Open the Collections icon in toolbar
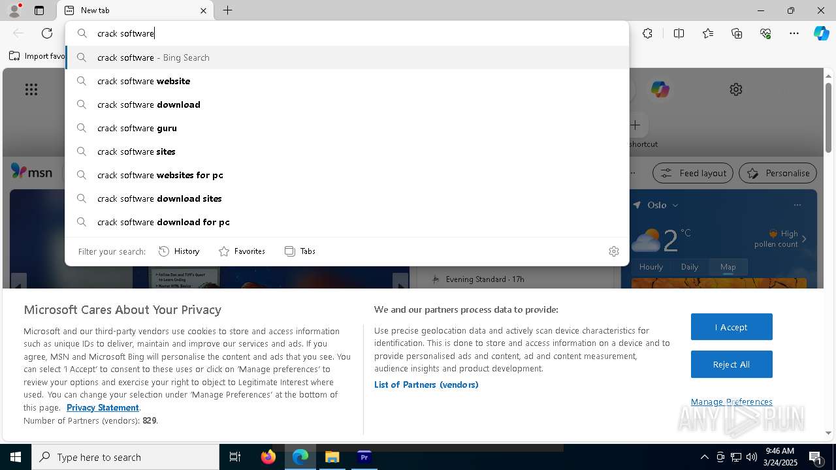This screenshot has width=836, height=470. (737, 33)
